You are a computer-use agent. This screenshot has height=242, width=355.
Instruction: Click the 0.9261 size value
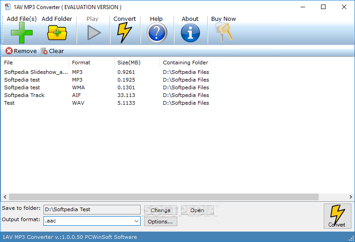(126, 72)
